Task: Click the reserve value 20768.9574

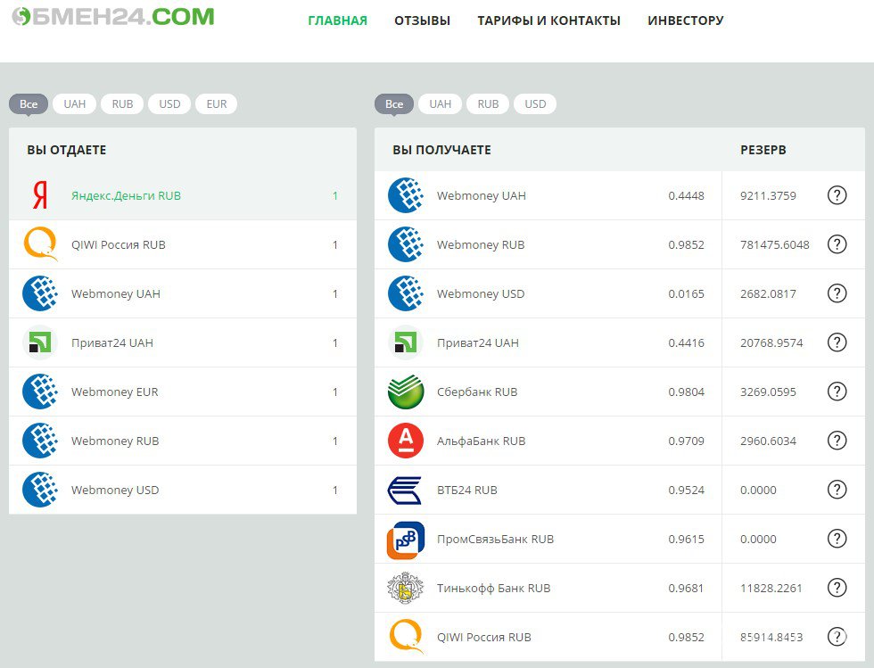Action: point(771,343)
